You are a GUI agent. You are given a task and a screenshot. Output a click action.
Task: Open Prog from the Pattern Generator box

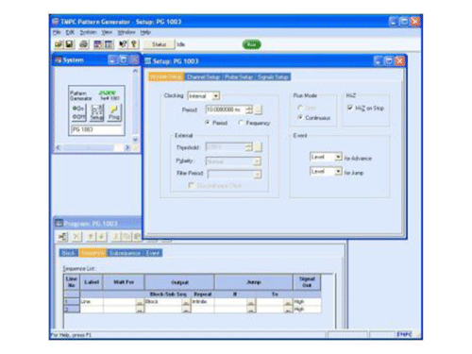point(114,112)
